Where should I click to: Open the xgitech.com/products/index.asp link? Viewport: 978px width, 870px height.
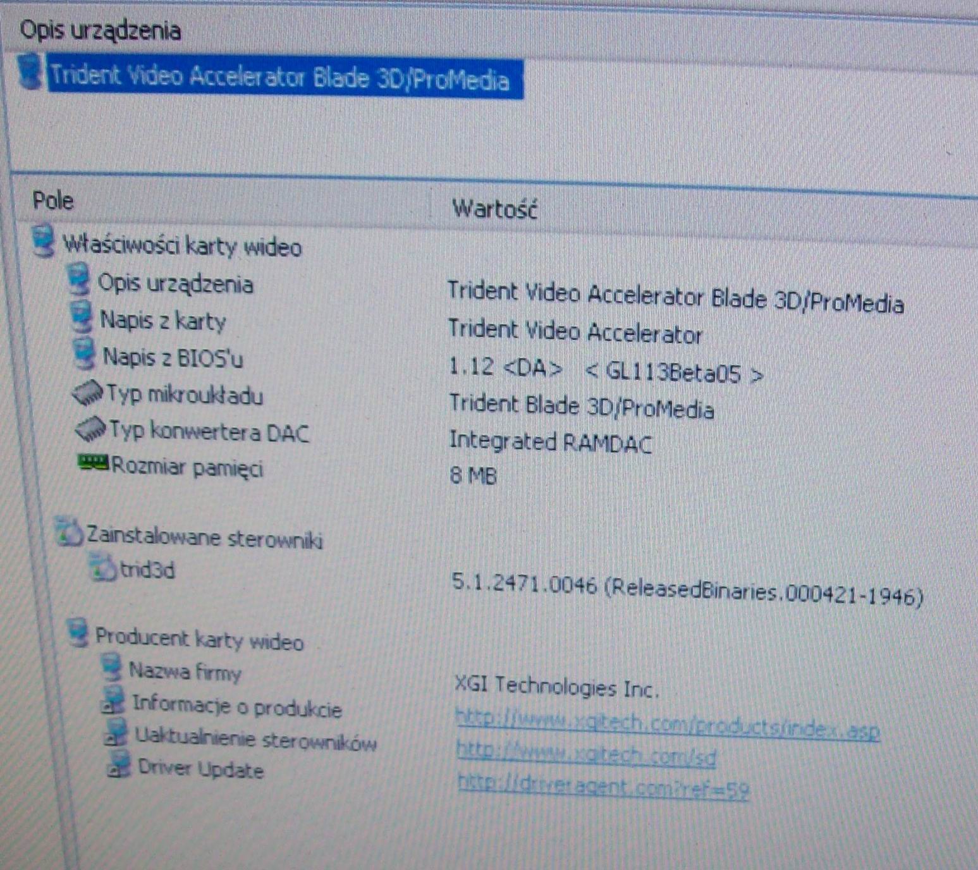[x=668, y=725]
